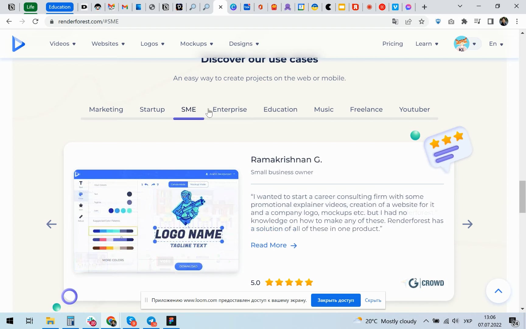Click Закрыть доступ to stop screen sharing
Screen dimensions: 526x329
(336, 300)
